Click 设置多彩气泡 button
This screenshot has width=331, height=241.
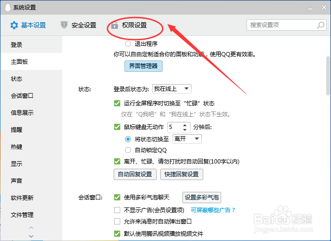coord(202,198)
